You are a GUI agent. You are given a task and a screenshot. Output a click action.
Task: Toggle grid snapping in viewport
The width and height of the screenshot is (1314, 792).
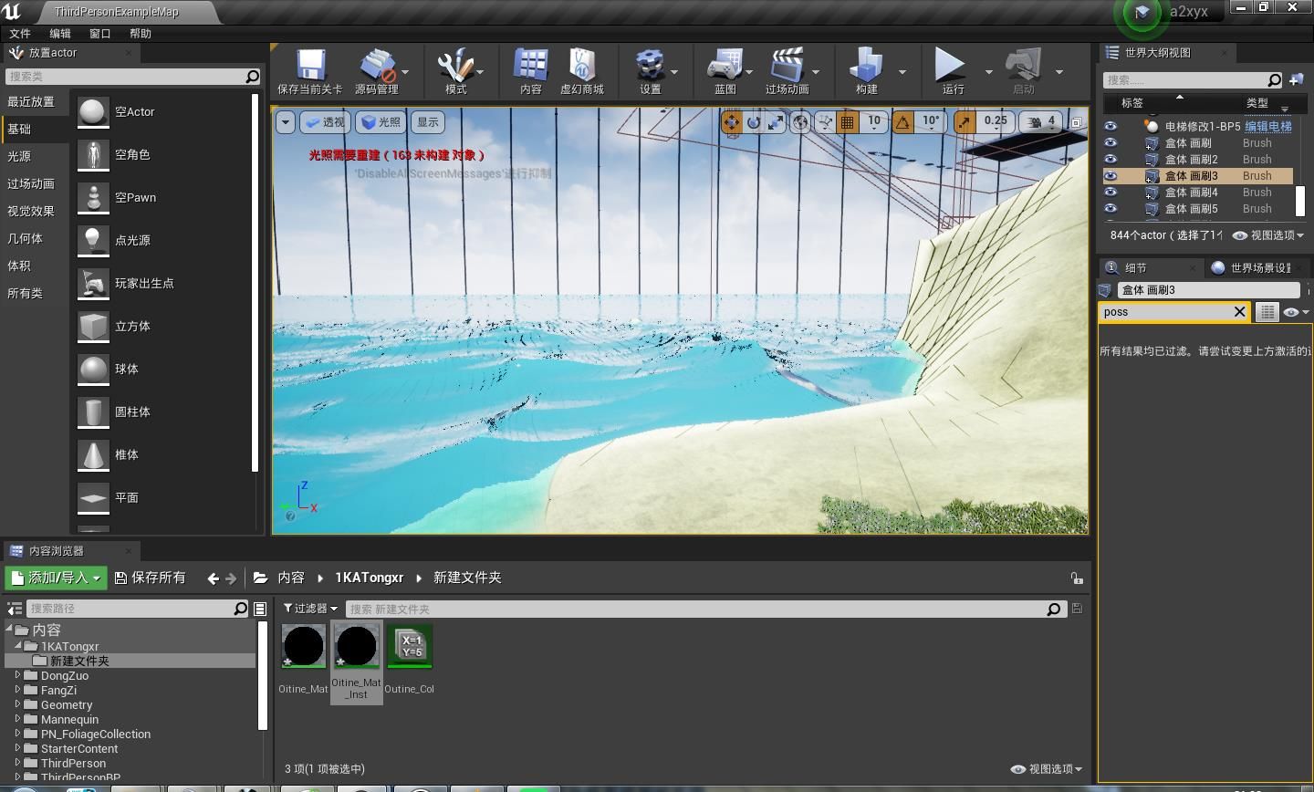tap(848, 121)
